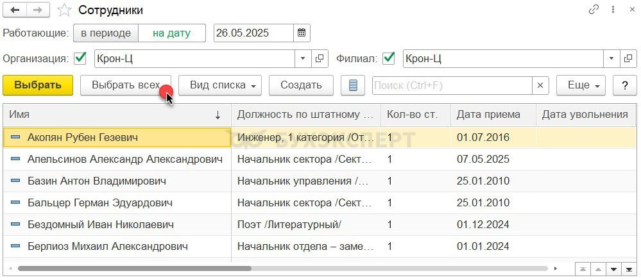Click the Создать button

(301, 85)
